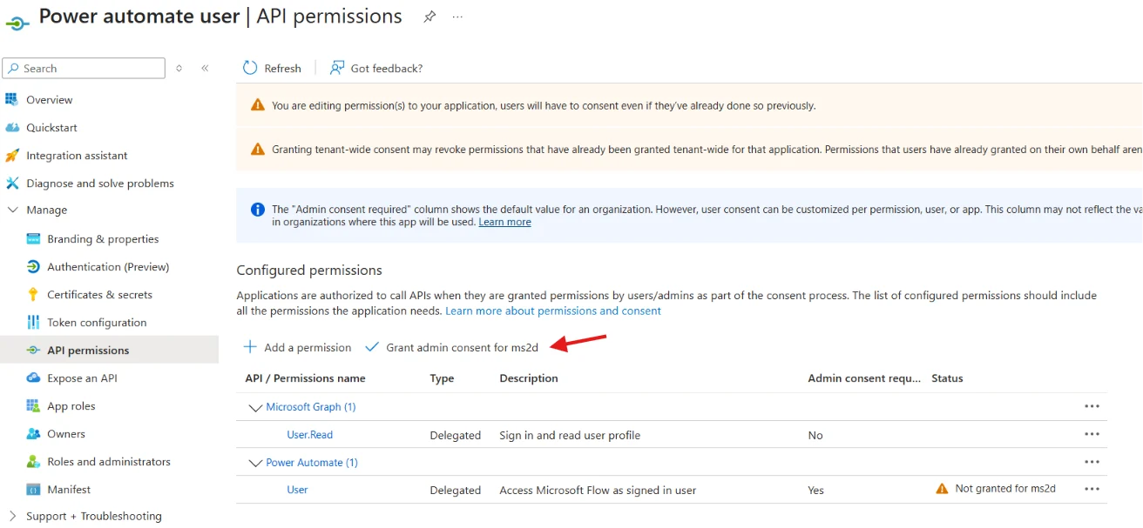Open the ellipsis menu for User.Read row
The image size is (1143, 528).
pos(1092,434)
